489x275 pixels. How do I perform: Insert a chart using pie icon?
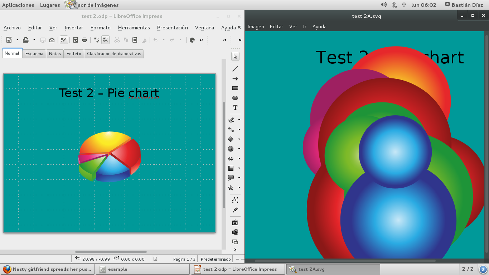click(192, 40)
